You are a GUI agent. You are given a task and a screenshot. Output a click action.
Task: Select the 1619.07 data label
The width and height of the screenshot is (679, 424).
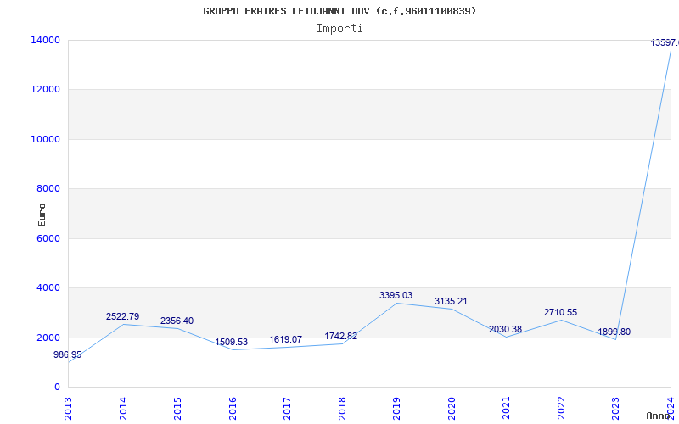pyautogui.click(x=286, y=340)
